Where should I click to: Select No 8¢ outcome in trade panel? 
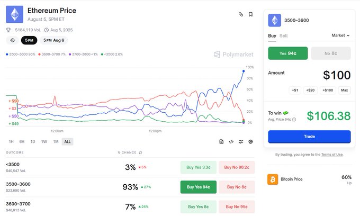coord(330,53)
